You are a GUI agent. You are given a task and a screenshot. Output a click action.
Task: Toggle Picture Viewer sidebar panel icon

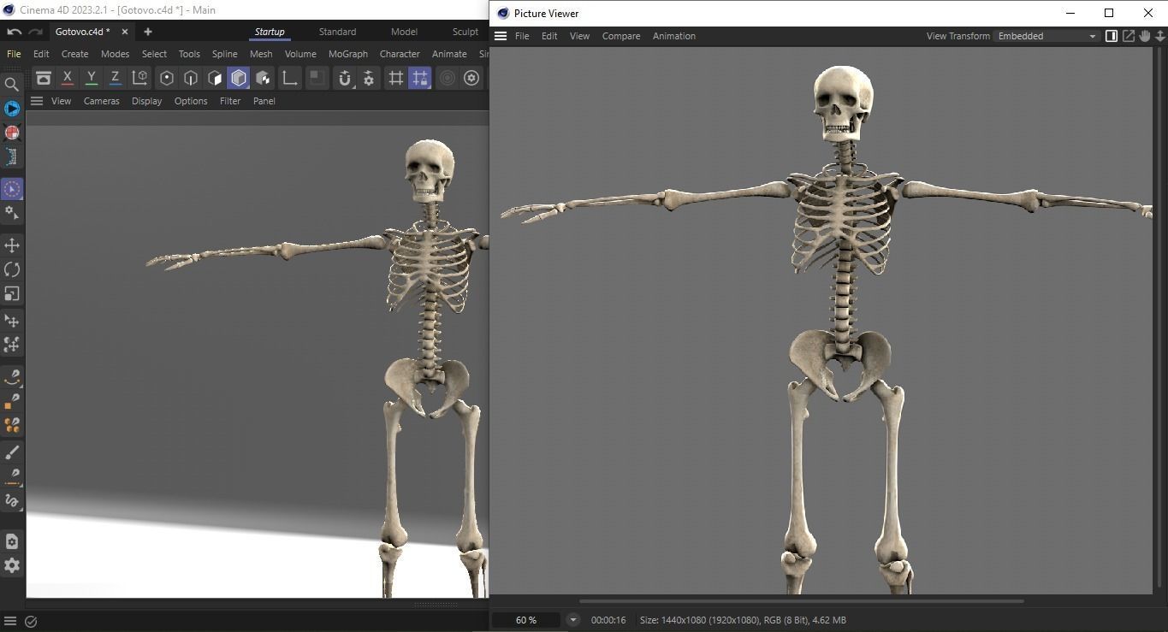[x=1112, y=36]
